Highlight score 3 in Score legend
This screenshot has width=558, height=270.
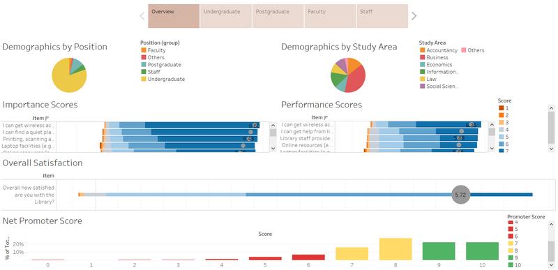coord(504,122)
